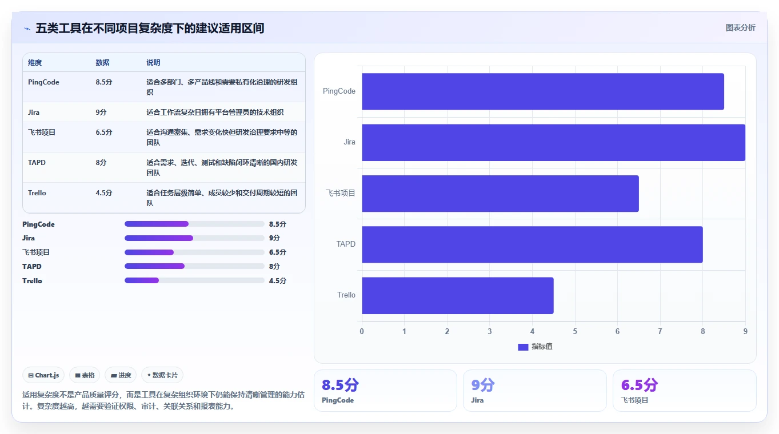
Task: Select the TAPD bar in the bar chart
Action: coord(532,244)
